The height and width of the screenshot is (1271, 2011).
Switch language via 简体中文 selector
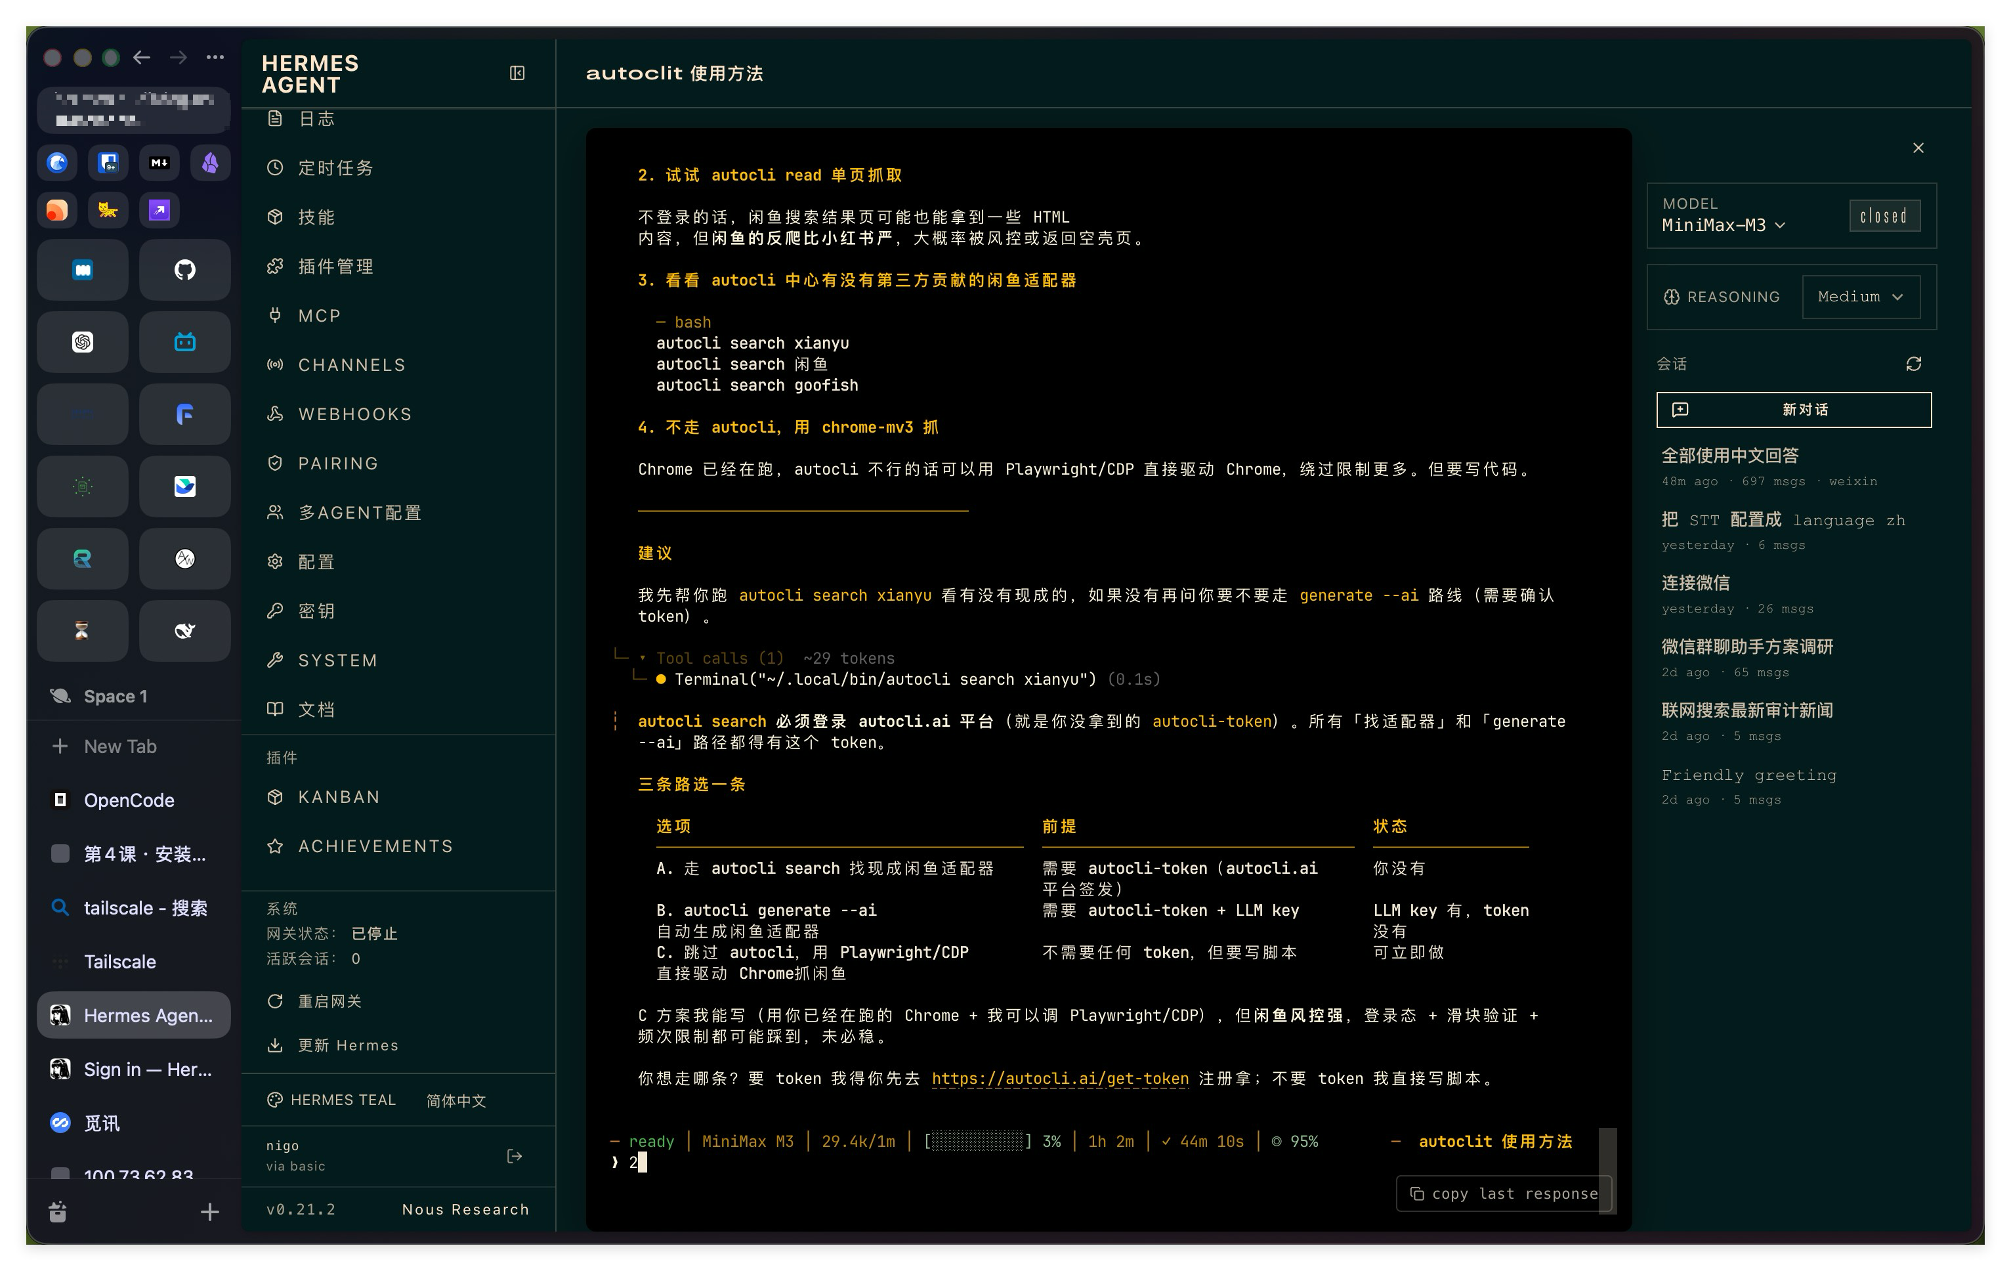tap(456, 1101)
